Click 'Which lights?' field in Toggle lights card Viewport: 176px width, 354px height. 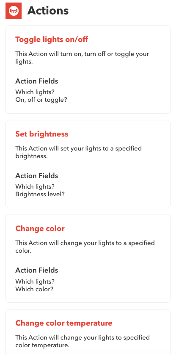35,92
